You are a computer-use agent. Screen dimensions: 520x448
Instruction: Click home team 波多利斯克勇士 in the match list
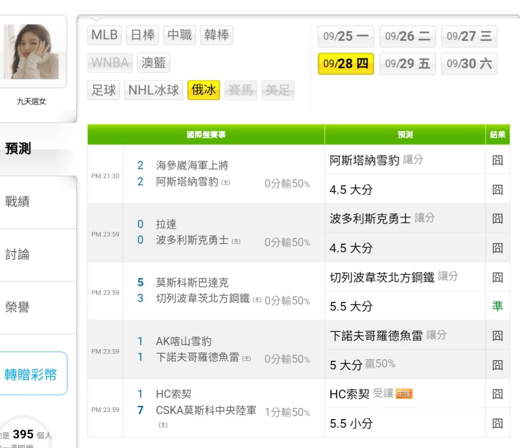(192, 240)
